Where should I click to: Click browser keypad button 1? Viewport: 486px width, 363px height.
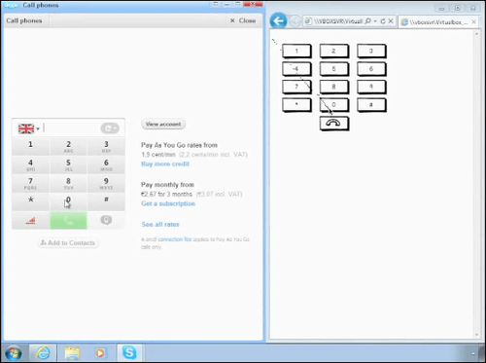(x=296, y=51)
